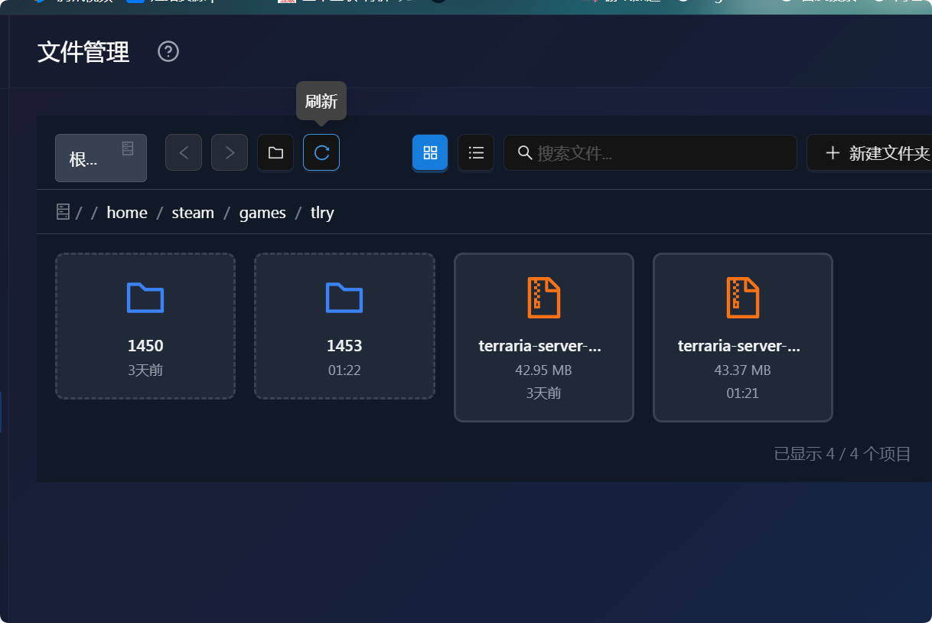
Task: Open the 1453 folder
Action: pos(344,326)
